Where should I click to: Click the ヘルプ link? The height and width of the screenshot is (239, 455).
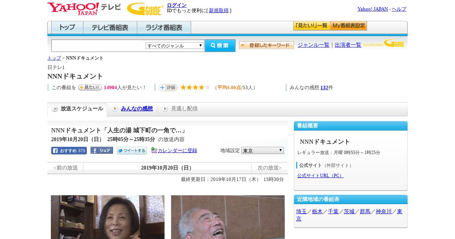[399, 9]
